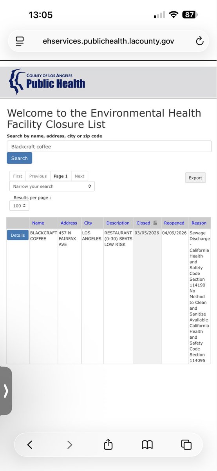Open the Safari share sheet icon
This screenshot has width=217, height=471.
tap(108, 444)
